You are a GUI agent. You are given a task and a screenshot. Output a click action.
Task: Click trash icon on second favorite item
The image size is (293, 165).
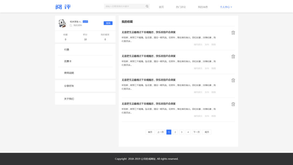233,57
